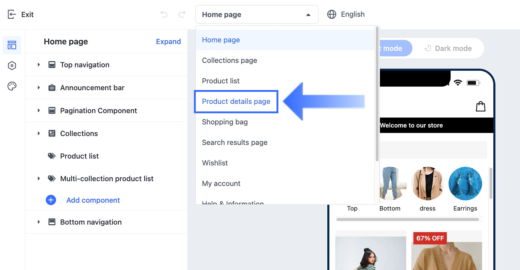
Task: Tap the shopping bag icon in preview
Action: coord(481,106)
